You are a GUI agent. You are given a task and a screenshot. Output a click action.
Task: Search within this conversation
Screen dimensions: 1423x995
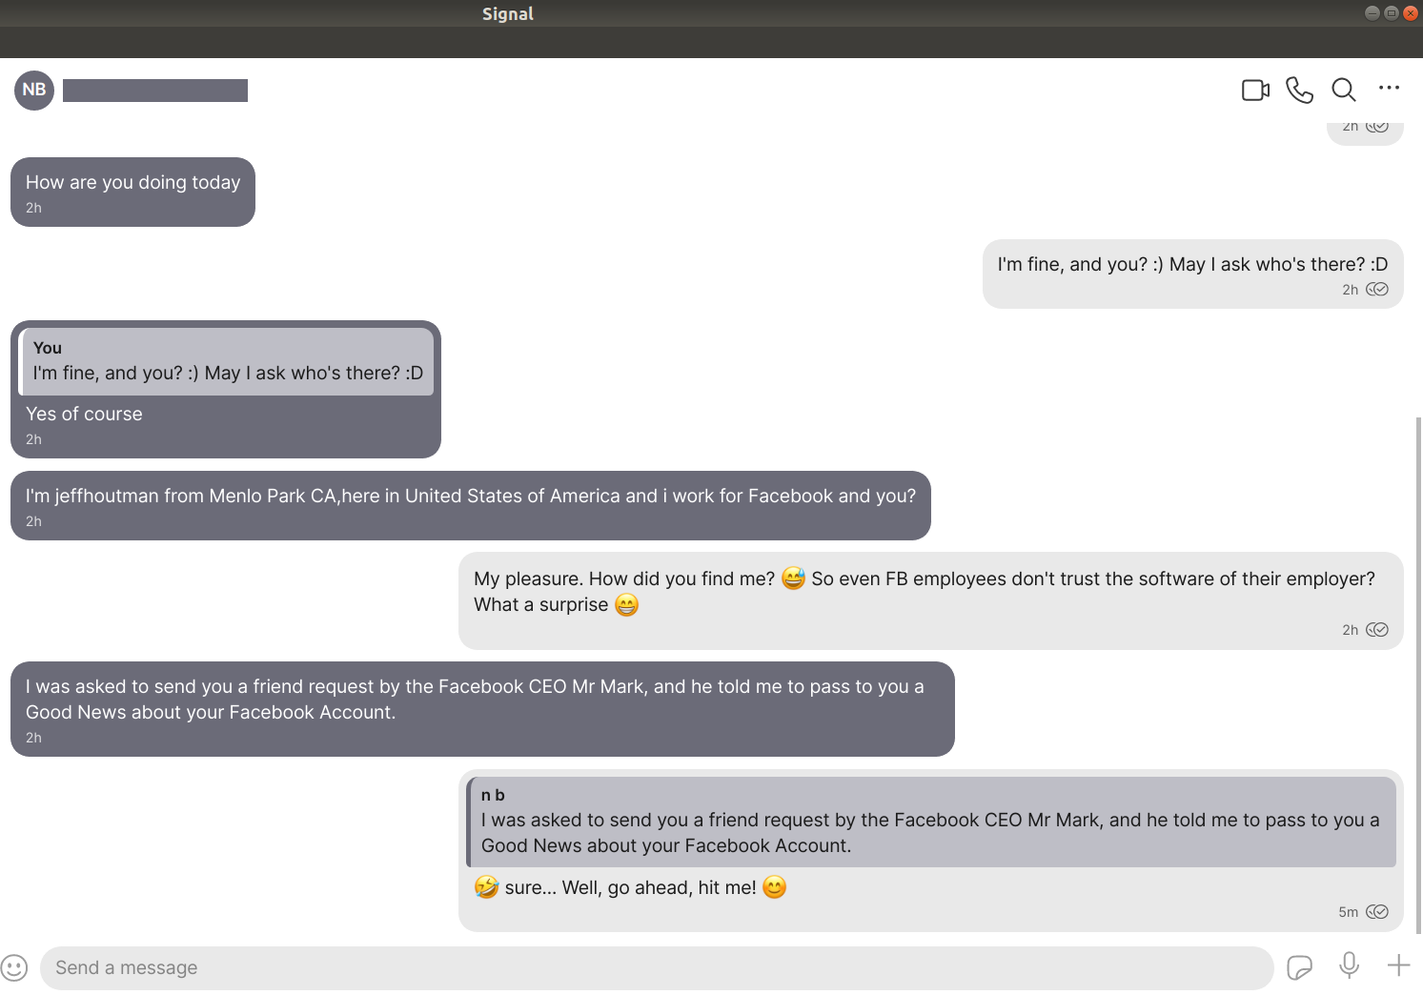pyautogui.click(x=1344, y=90)
